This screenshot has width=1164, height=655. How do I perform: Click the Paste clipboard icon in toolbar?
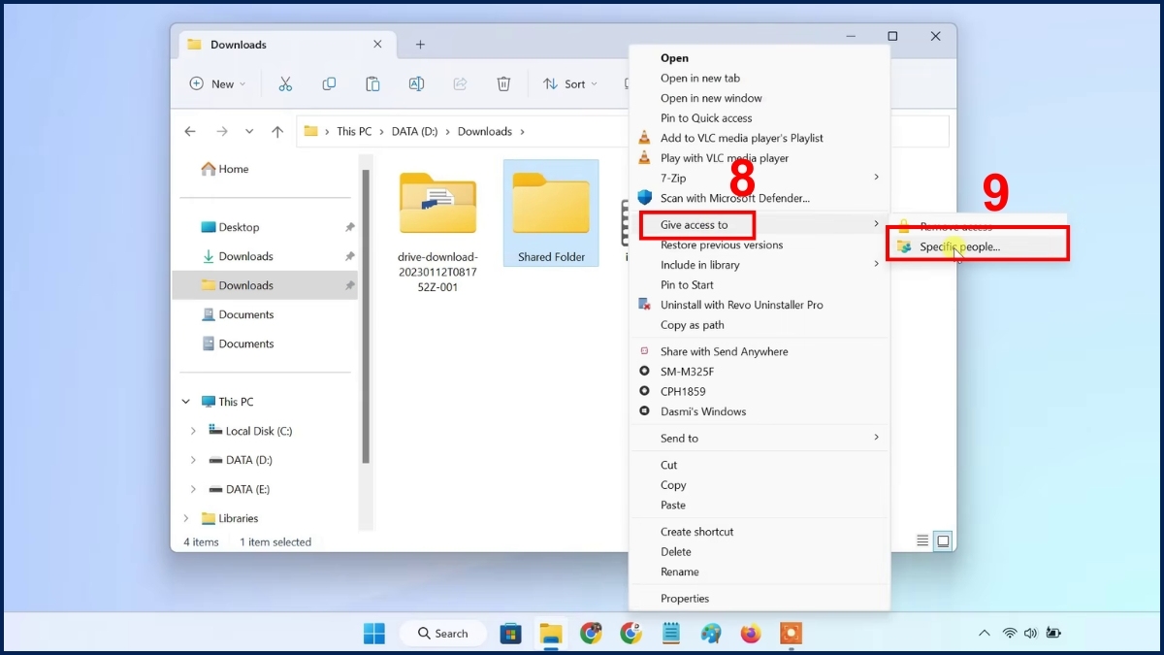tap(372, 84)
